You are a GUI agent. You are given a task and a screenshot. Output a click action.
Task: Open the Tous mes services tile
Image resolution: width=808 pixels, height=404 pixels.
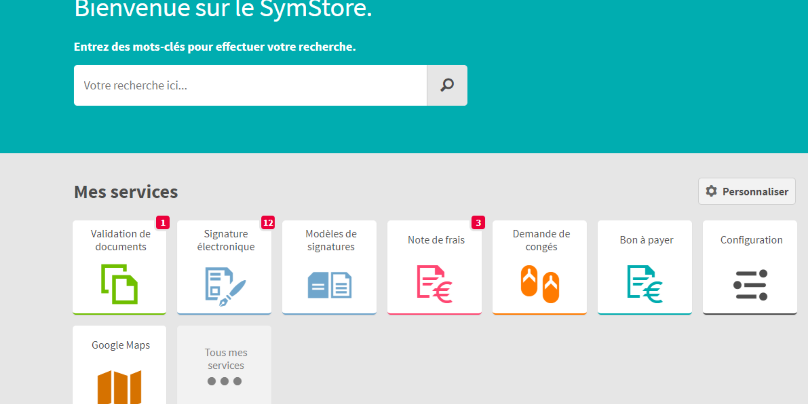[x=225, y=359]
